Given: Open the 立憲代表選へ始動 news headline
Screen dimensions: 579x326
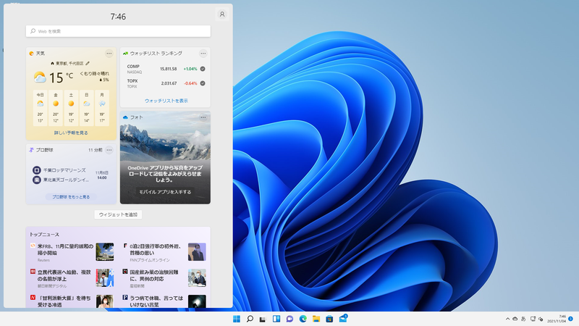Looking at the screenshot, I should (x=64, y=275).
